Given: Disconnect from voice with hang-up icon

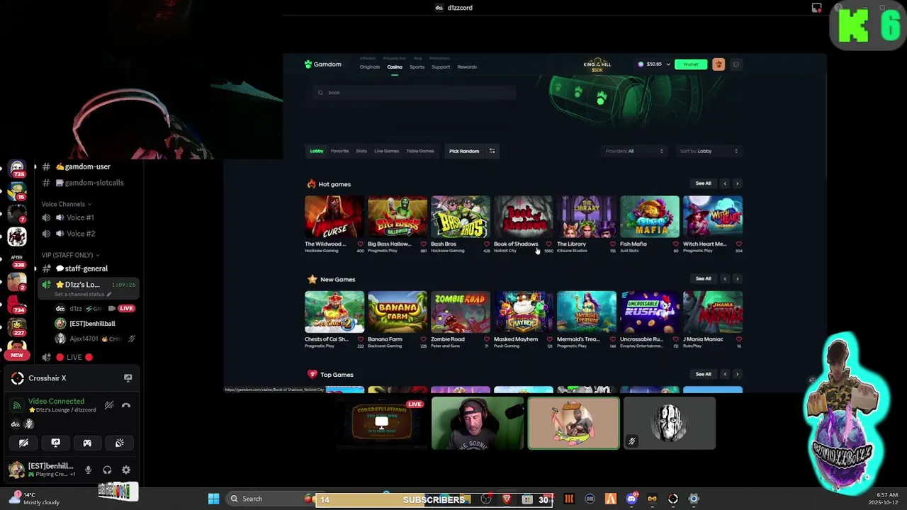Looking at the screenshot, I should click(x=126, y=405).
